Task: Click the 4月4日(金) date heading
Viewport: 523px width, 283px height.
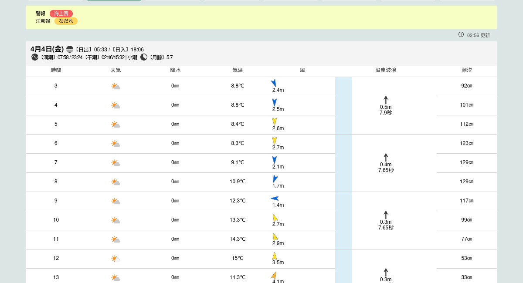Action: coord(47,49)
